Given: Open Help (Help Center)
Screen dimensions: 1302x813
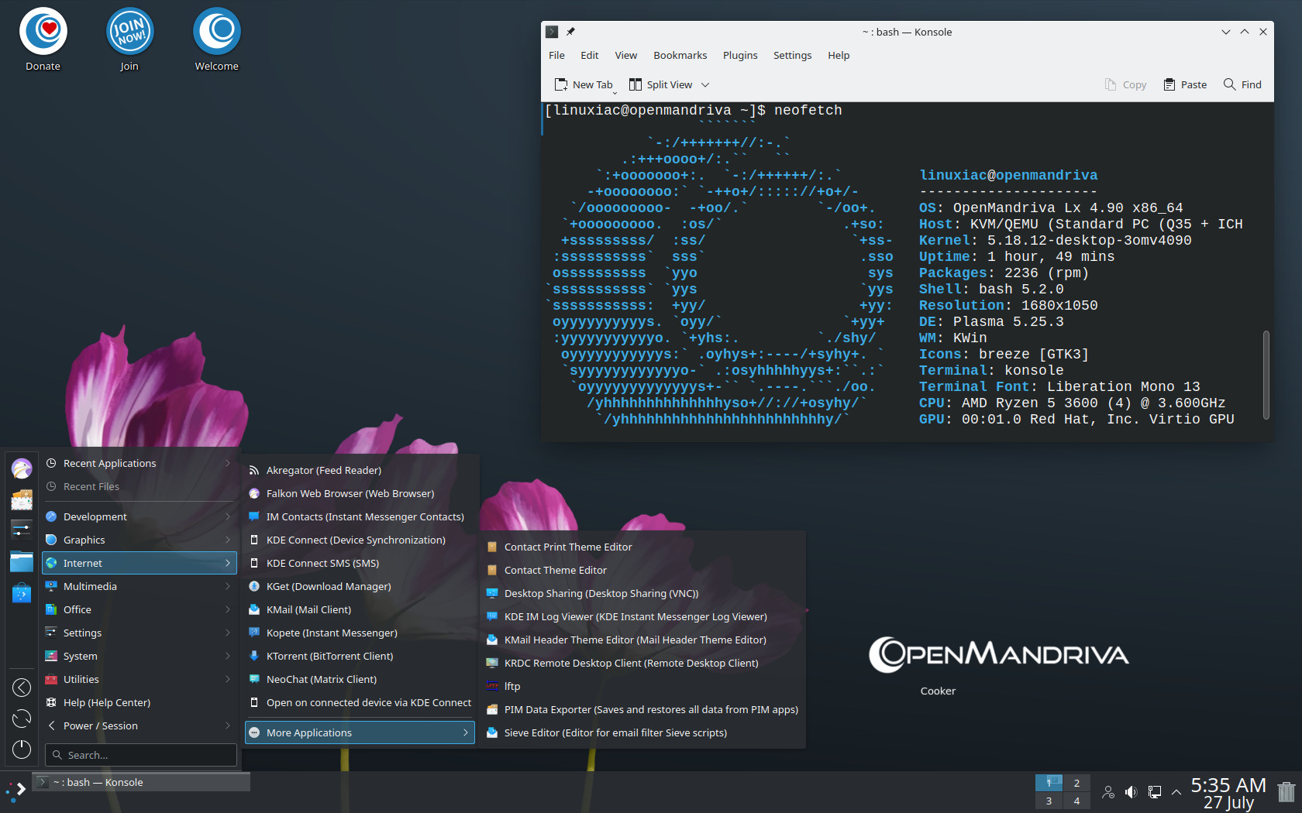Looking at the screenshot, I should [x=139, y=702].
